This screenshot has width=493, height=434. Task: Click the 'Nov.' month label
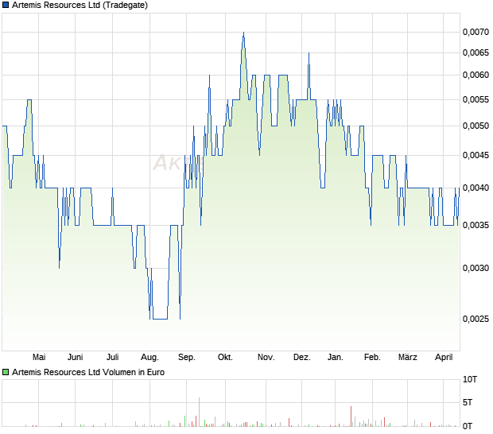[266, 357]
